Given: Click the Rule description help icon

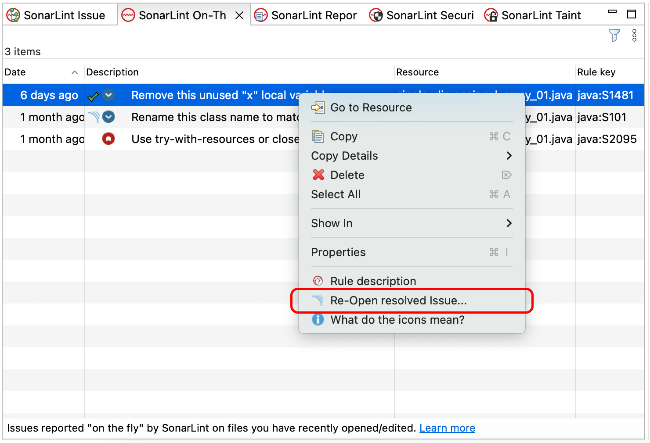Looking at the screenshot, I should point(317,281).
